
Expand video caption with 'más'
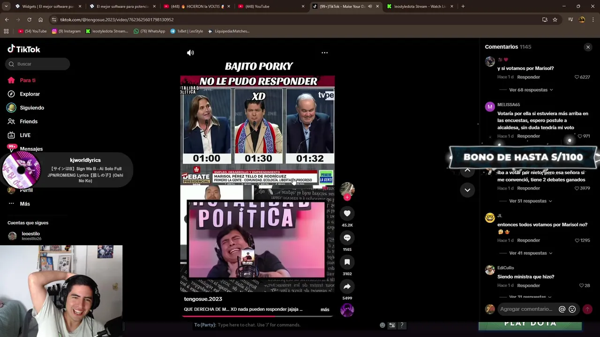click(x=325, y=309)
